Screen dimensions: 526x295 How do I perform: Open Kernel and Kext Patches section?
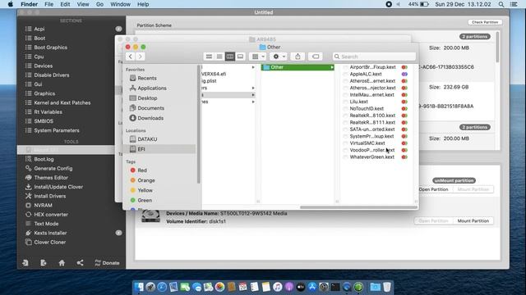tap(62, 102)
